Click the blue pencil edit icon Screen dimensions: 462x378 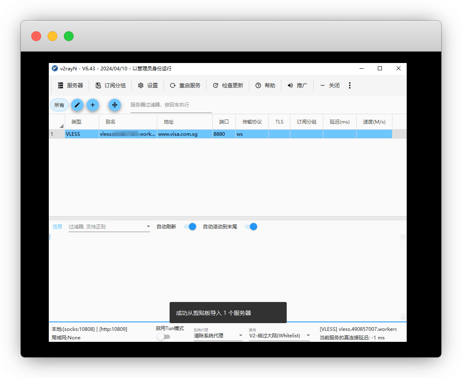(77, 105)
